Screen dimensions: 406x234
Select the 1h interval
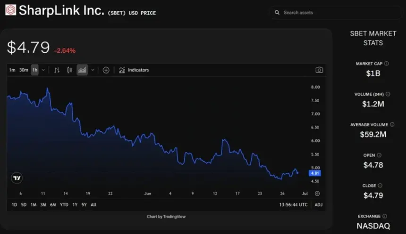[x=34, y=70]
